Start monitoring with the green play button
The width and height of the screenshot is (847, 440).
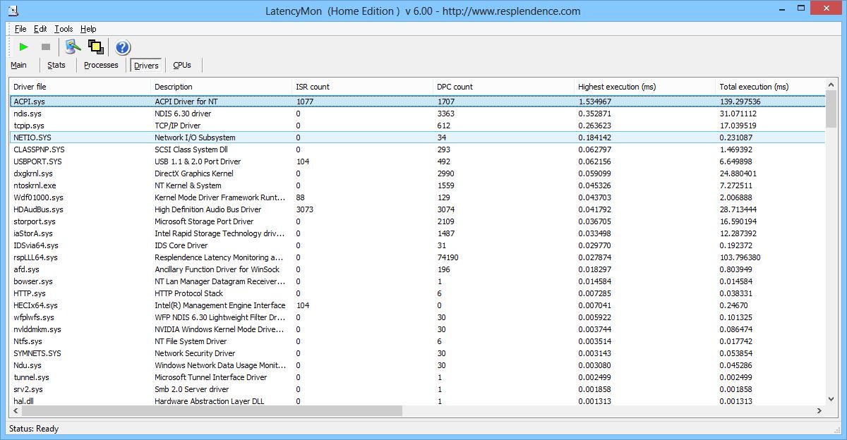pyautogui.click(x=24, y=47)
